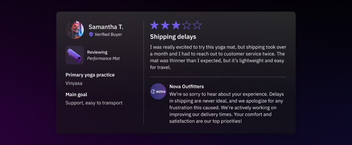Click the Nova Outfitters reply message
The height and width of the screenshot is (145, 352).
tap(227, 107)
